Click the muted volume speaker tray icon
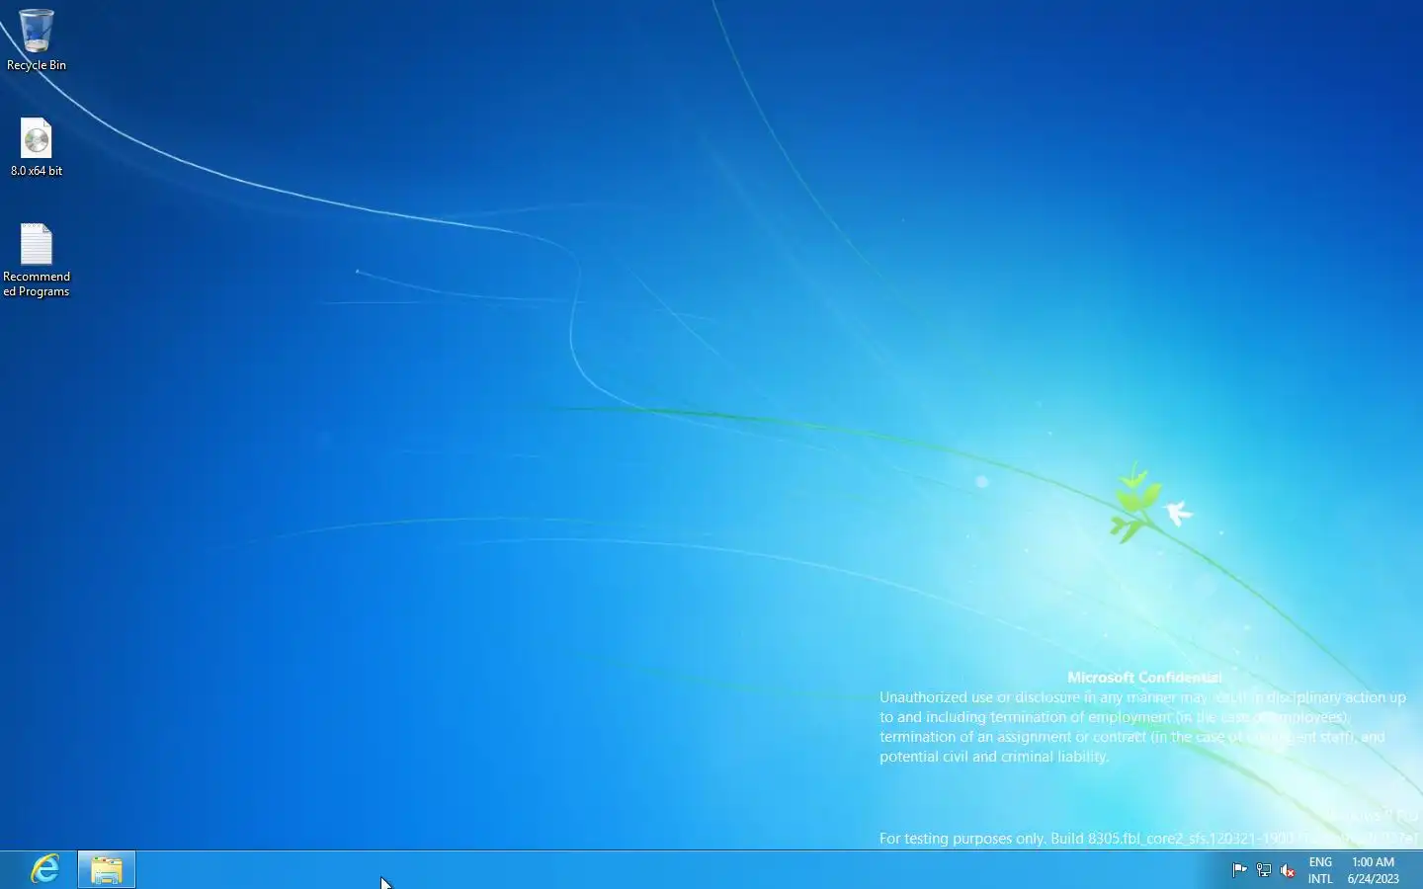The image size is (1423, 889). click(x=1288, y=870)
